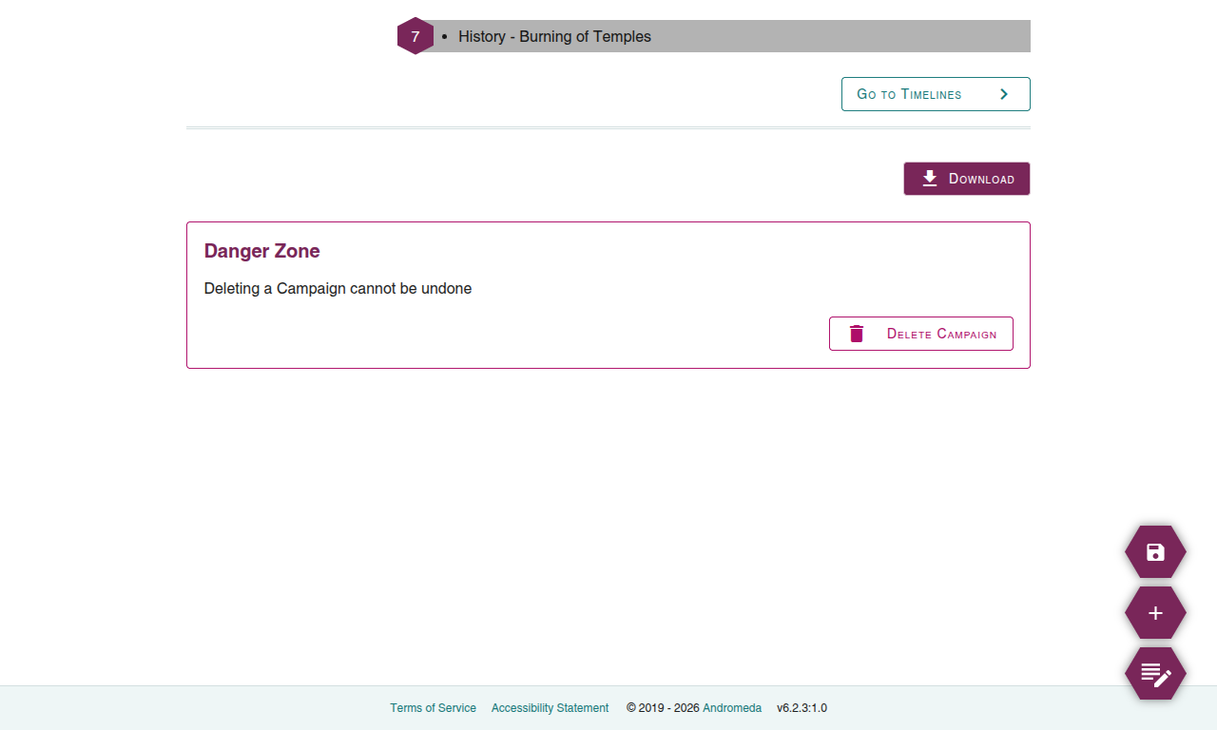Click the plus hexagon to add new item
The width and height of the screenshot is (1217, 730).
[1155, 612]
